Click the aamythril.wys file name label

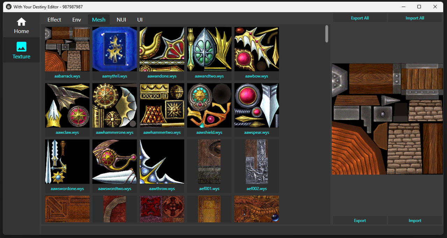pos(115,76)
